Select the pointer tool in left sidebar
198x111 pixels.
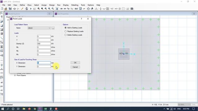(x=2, y=13)
